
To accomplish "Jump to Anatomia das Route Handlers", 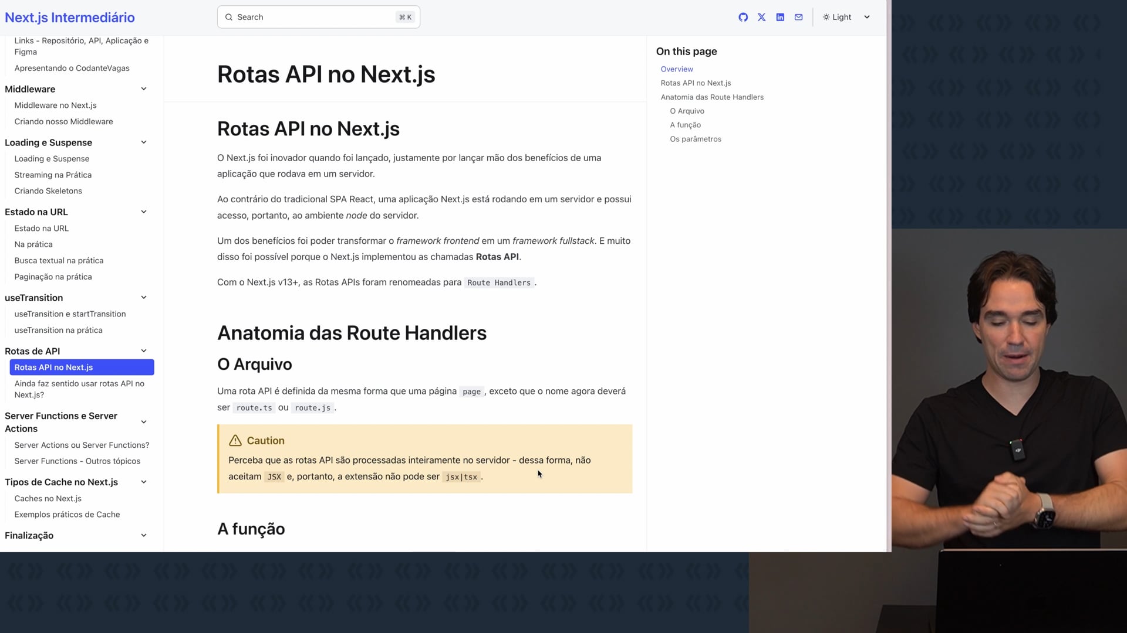I will coord(712,97).
